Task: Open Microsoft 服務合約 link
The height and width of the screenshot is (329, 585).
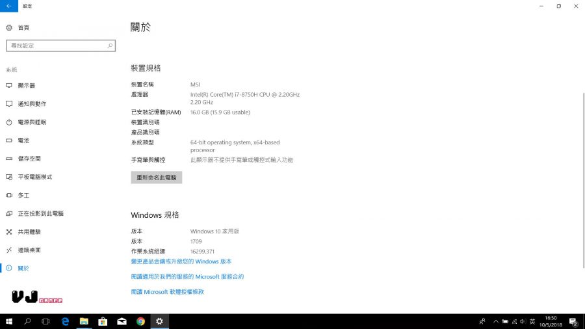Action: (187, 277)
